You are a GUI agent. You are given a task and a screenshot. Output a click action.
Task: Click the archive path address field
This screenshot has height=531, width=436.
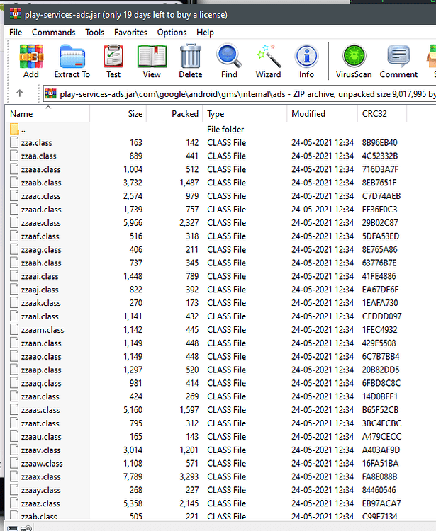click(x=240, y=93)
